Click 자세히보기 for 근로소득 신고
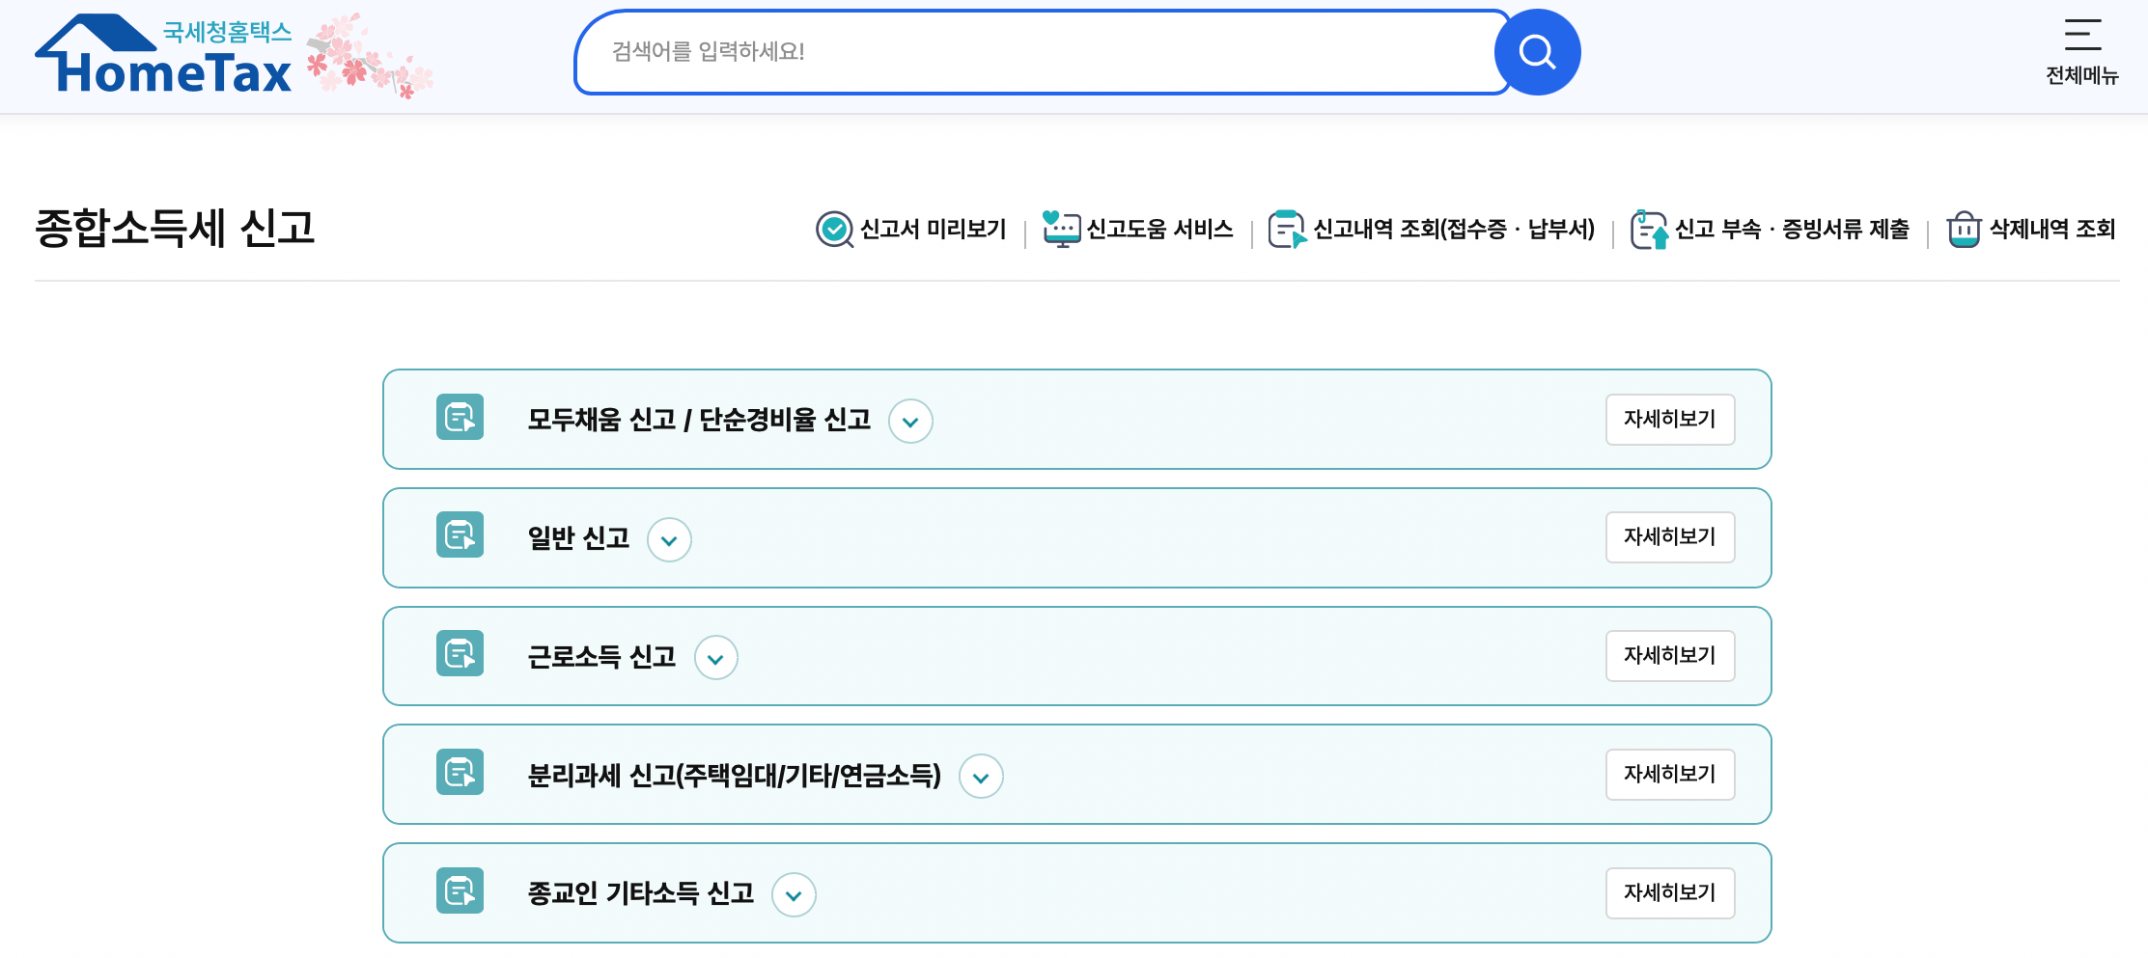 [1669, 655]
